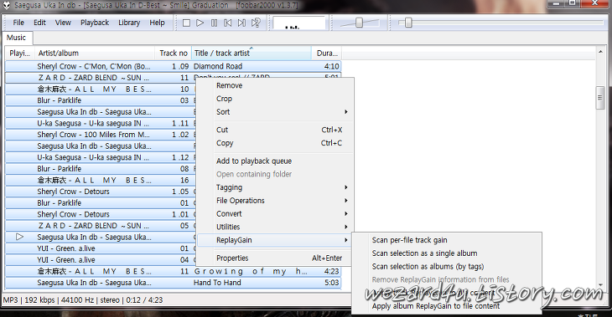Click Scan selection as a single album
The height and width of the screenshot is (317, 612).
tap(447, 253)
